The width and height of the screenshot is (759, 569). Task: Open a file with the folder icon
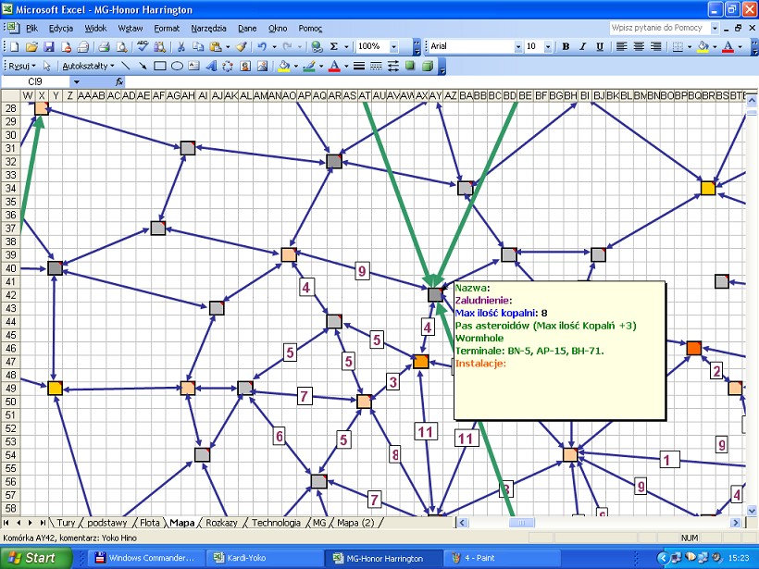pyautogui.click(x=31, y=46)
